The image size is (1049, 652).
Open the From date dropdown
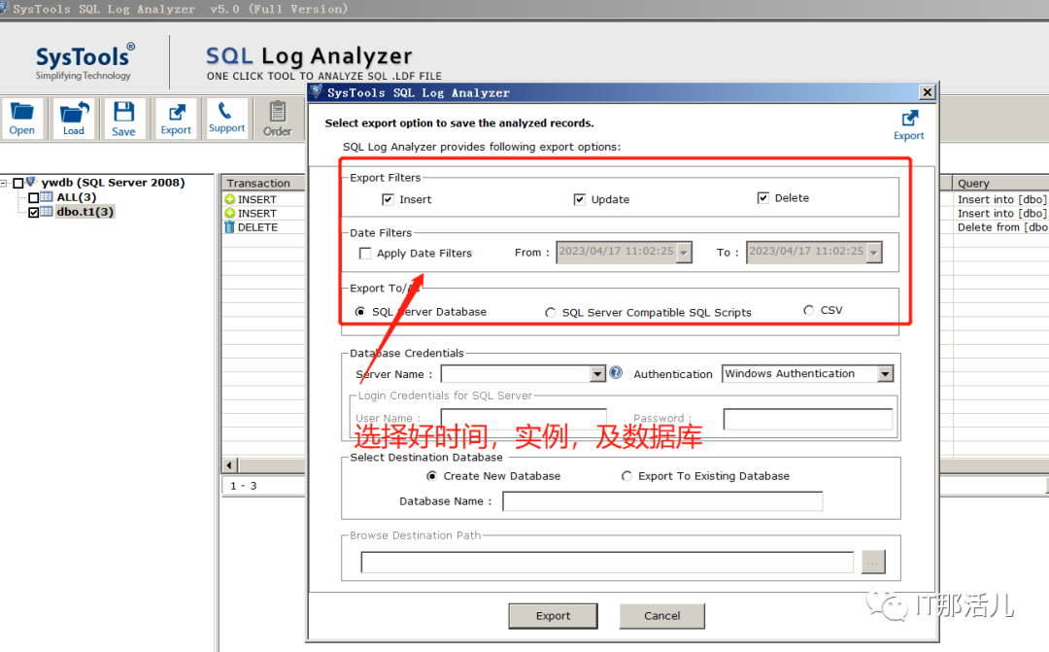click(684, 253)
